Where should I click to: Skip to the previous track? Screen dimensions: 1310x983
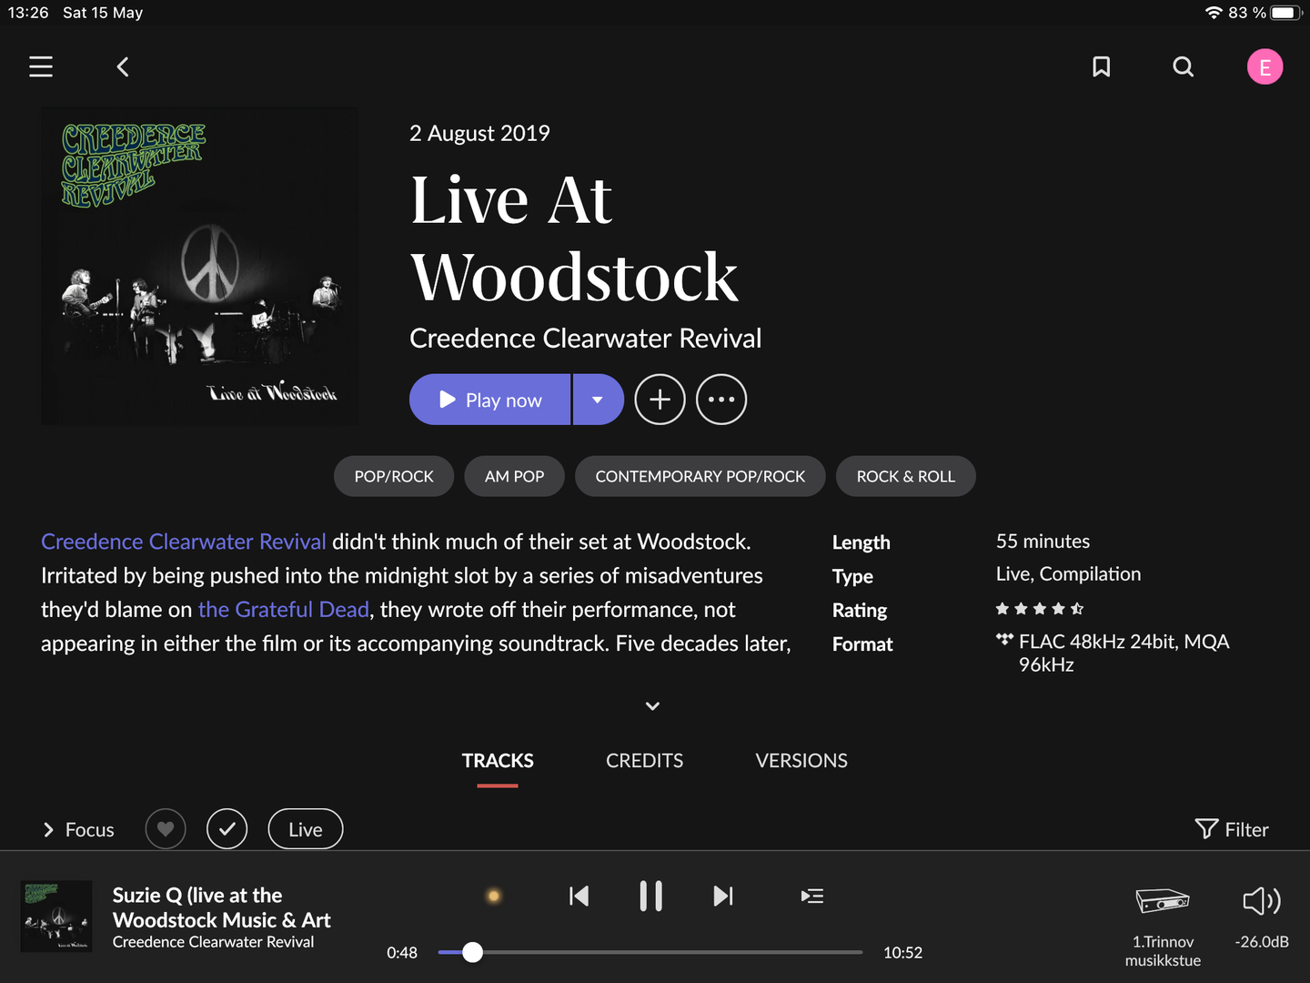point(579,897)
